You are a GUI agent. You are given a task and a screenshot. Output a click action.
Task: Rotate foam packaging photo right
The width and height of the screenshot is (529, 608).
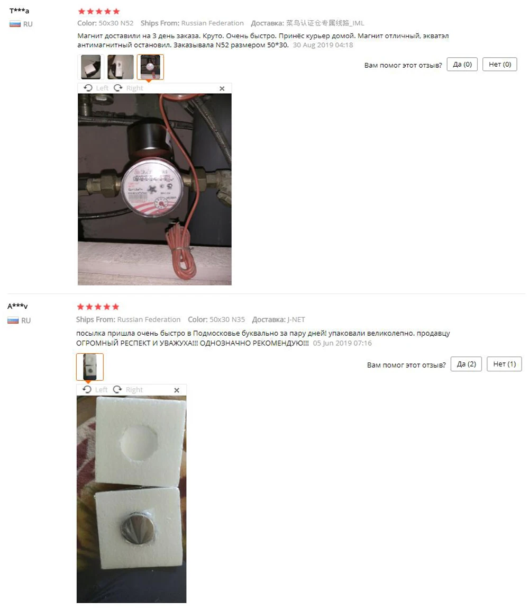click(128, 390)
